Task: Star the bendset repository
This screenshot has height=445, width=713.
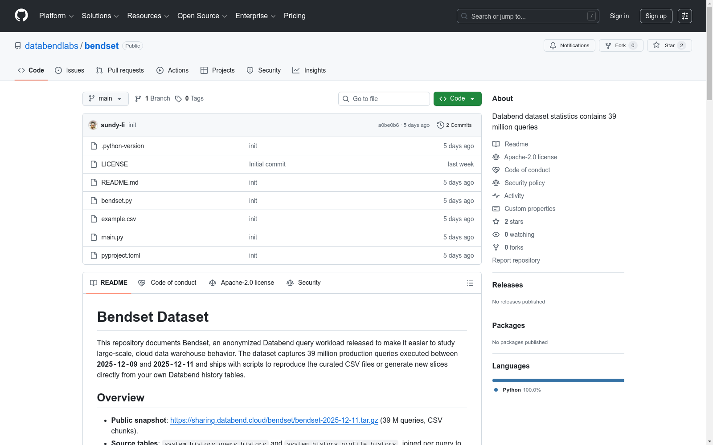Action: [669, 45]
